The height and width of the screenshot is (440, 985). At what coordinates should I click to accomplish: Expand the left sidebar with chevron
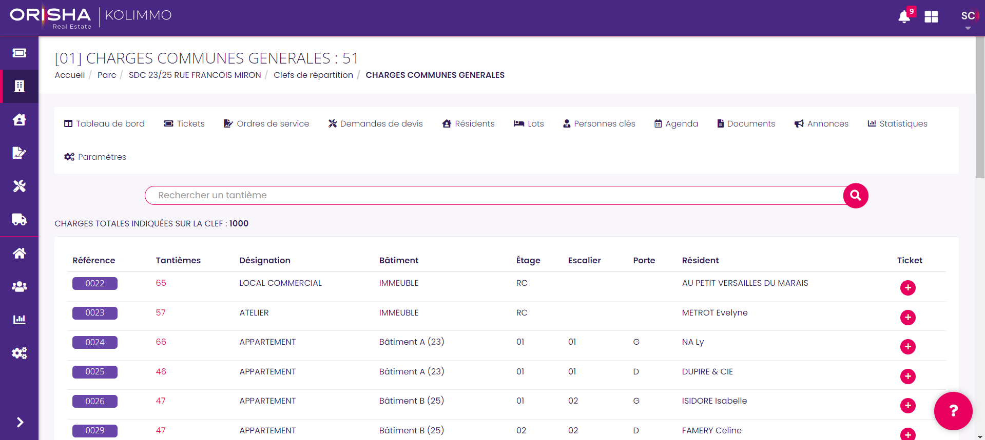coord(20,422)
